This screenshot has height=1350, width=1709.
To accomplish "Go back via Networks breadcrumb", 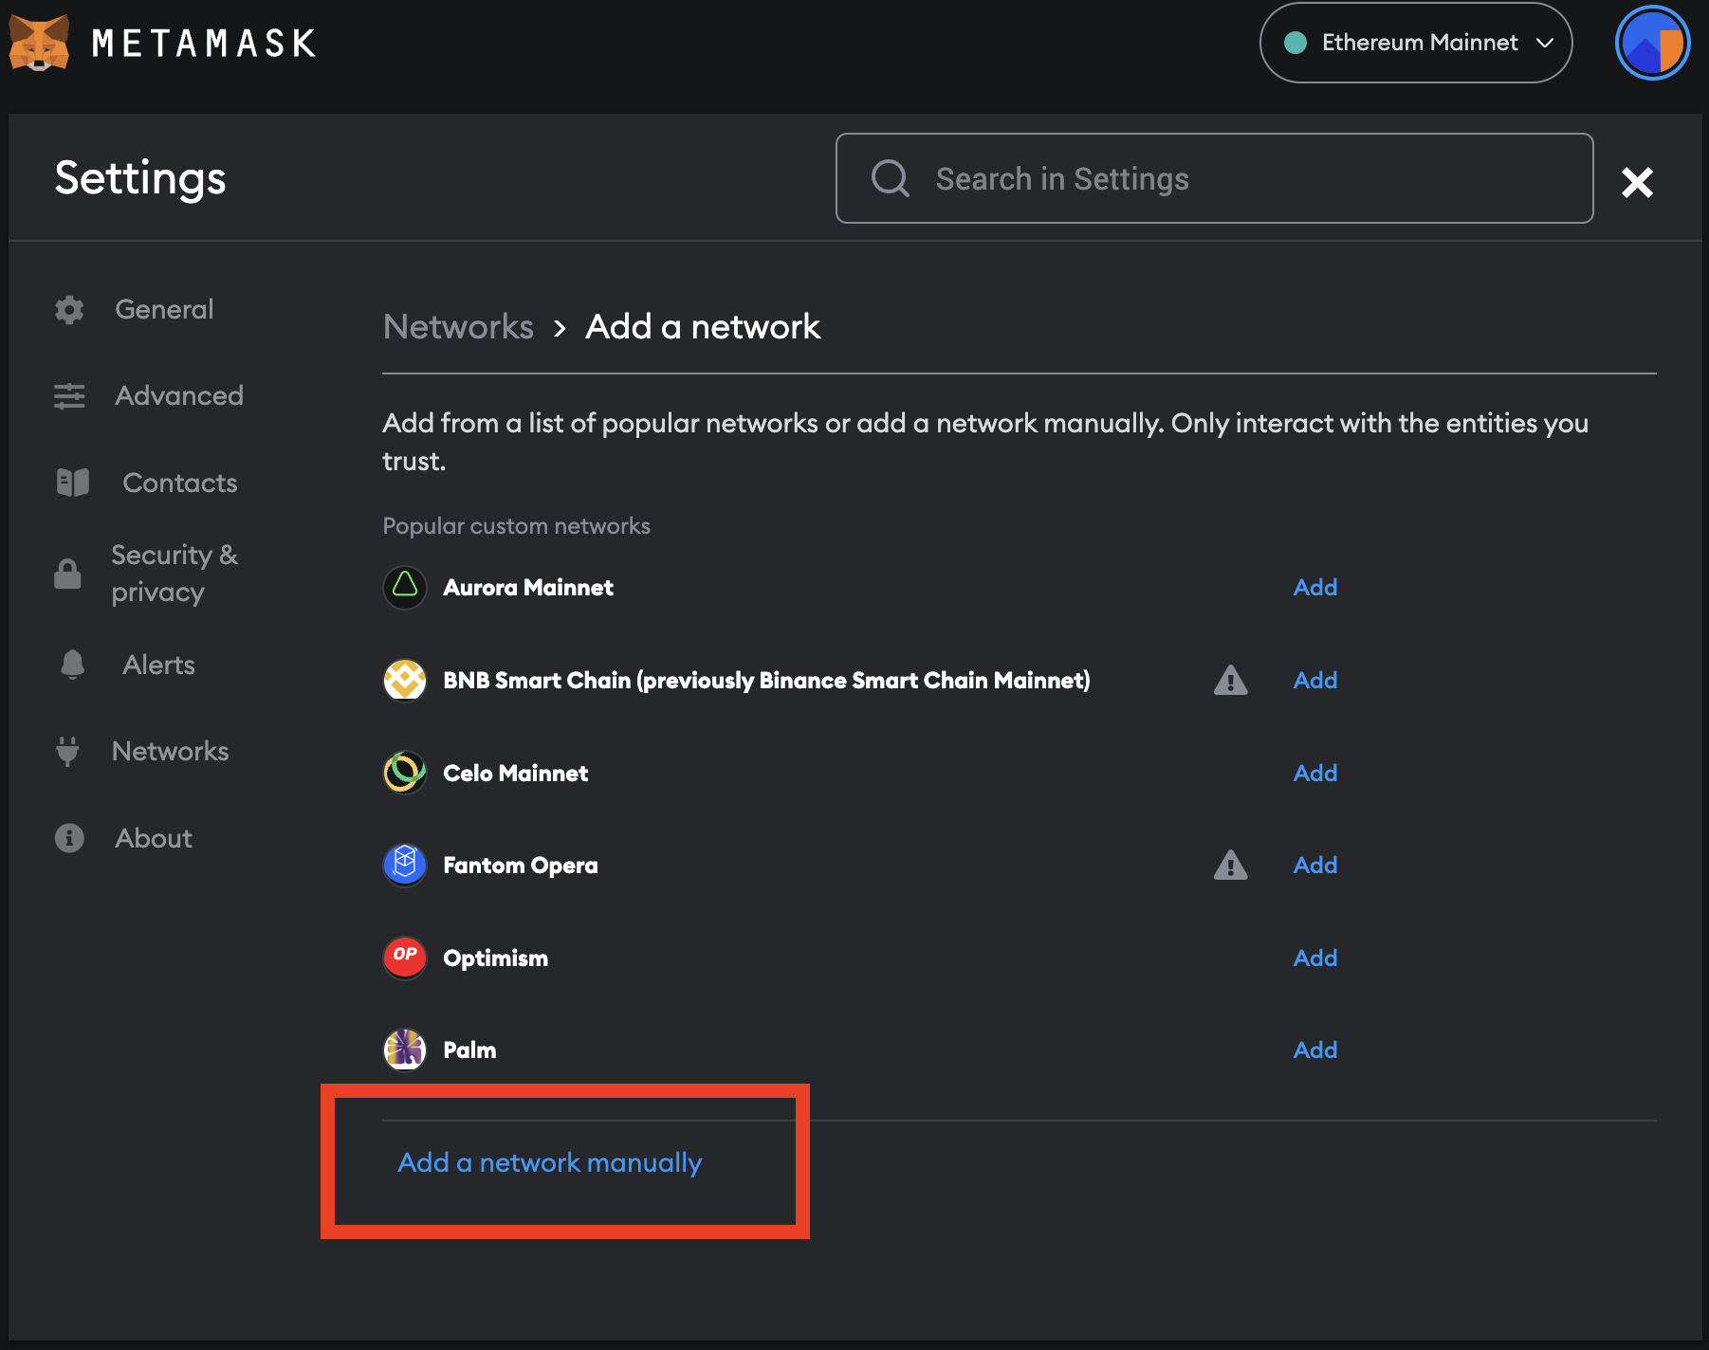I will 458,327.
